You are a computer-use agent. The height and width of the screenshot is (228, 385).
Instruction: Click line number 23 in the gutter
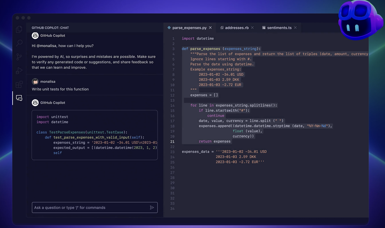pos(172,152)
